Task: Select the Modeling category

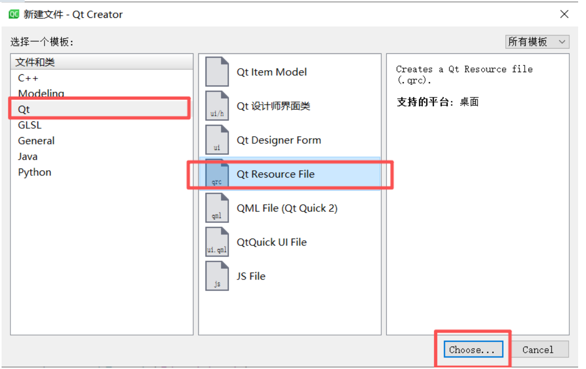Action: point(102,93)
